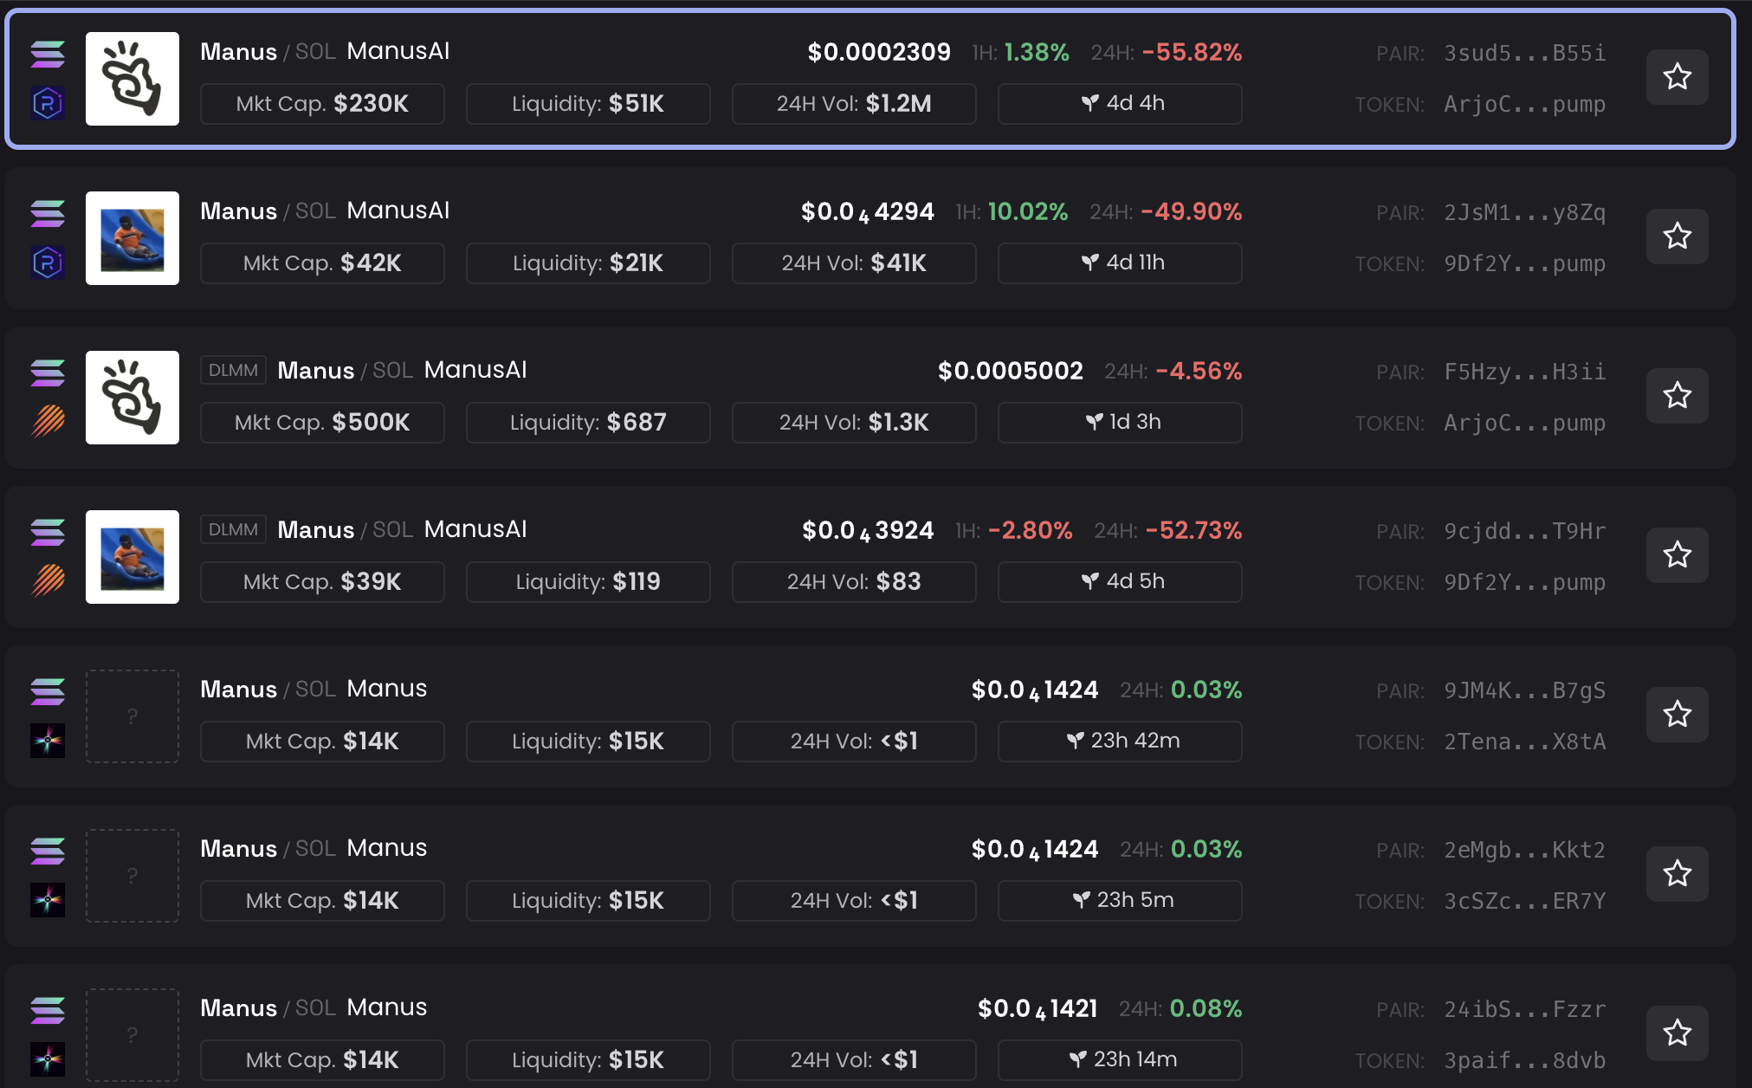Click Mkt Cap $500K box

pyautogui.click(x=322, y=423)
